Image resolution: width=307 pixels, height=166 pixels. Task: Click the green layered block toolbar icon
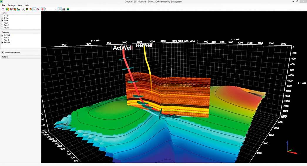click(27, 9)
